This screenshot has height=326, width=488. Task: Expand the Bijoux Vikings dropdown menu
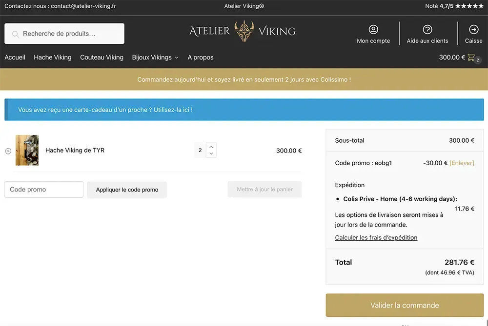point(155,58)
